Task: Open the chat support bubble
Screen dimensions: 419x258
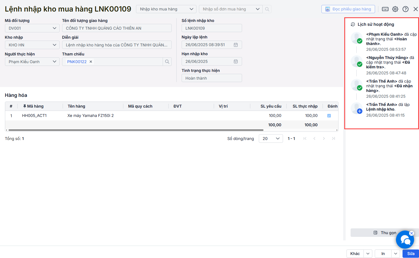Action: [405, 240]
